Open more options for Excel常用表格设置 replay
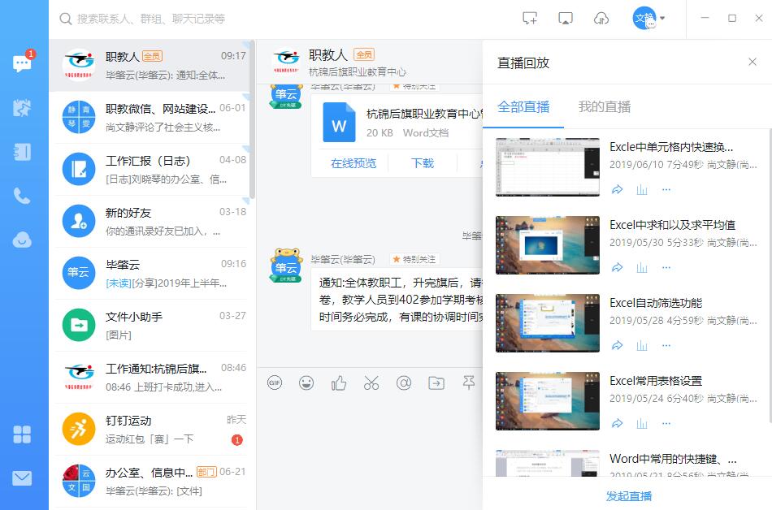 point(666,423)
